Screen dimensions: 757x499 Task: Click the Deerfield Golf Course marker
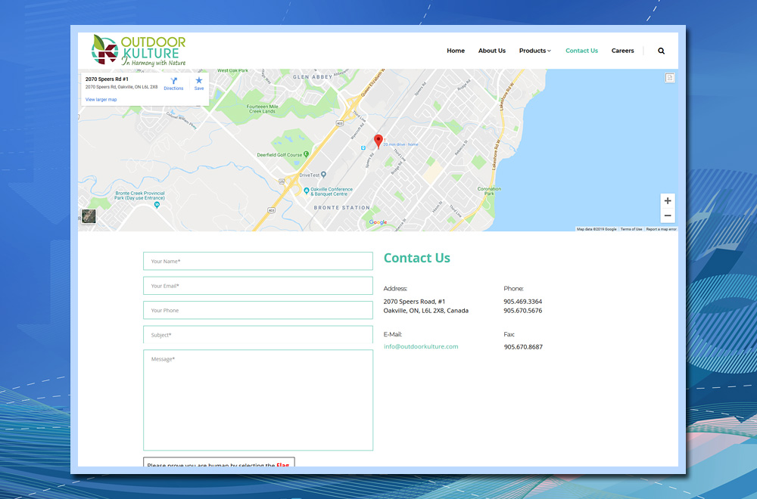[x=306, y=154]
